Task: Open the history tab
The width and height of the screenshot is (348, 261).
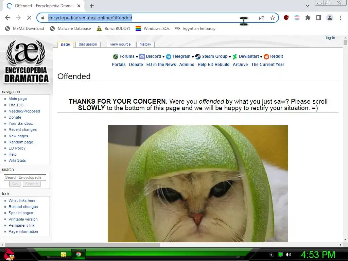Action: 145,45
